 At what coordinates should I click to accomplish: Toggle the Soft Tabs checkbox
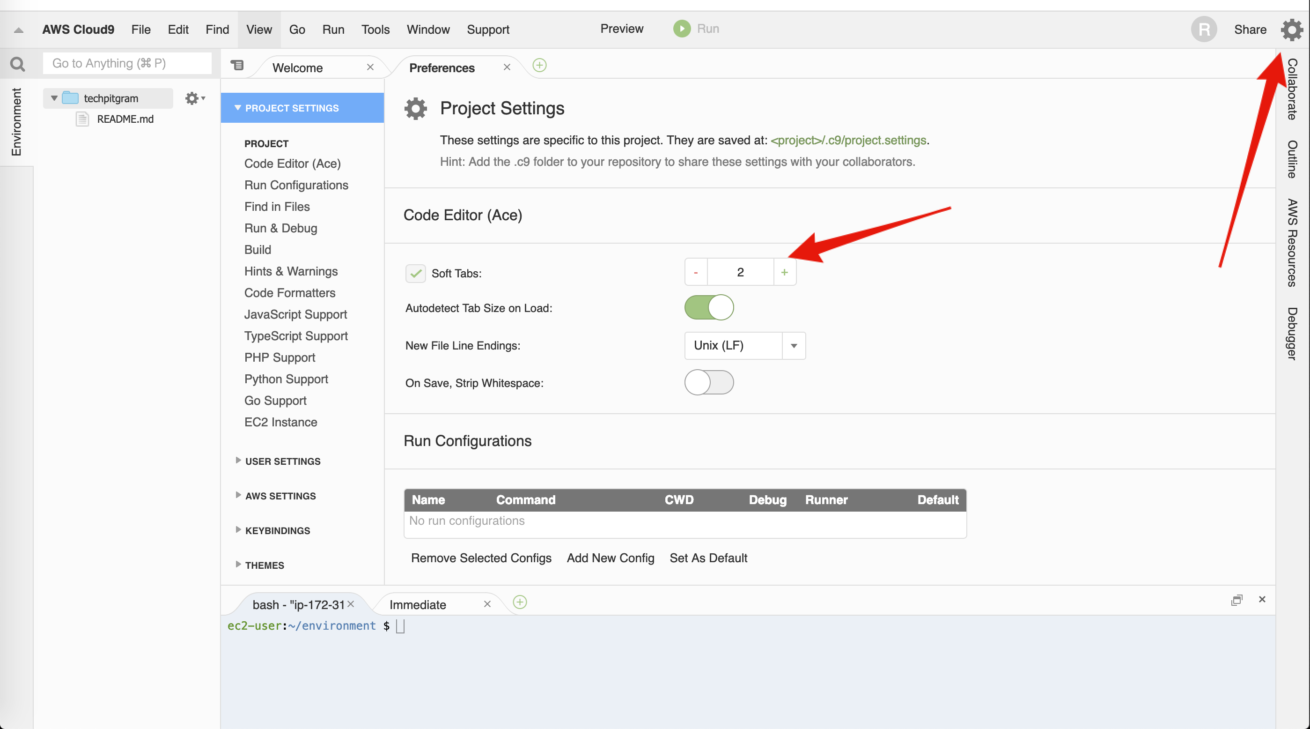coord(416,273)
